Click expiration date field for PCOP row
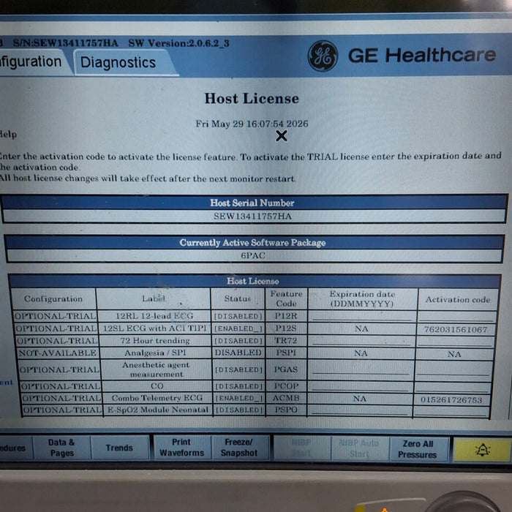Viewport: 512px width, 512px height. pos(360,386)
